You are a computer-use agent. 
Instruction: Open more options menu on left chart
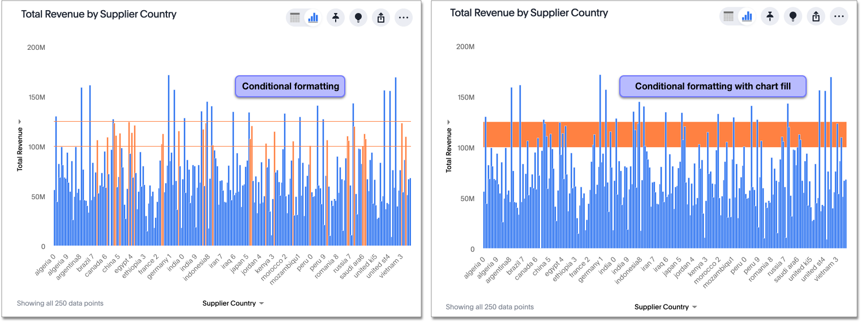pyautogui.click(x=404, y=18)
